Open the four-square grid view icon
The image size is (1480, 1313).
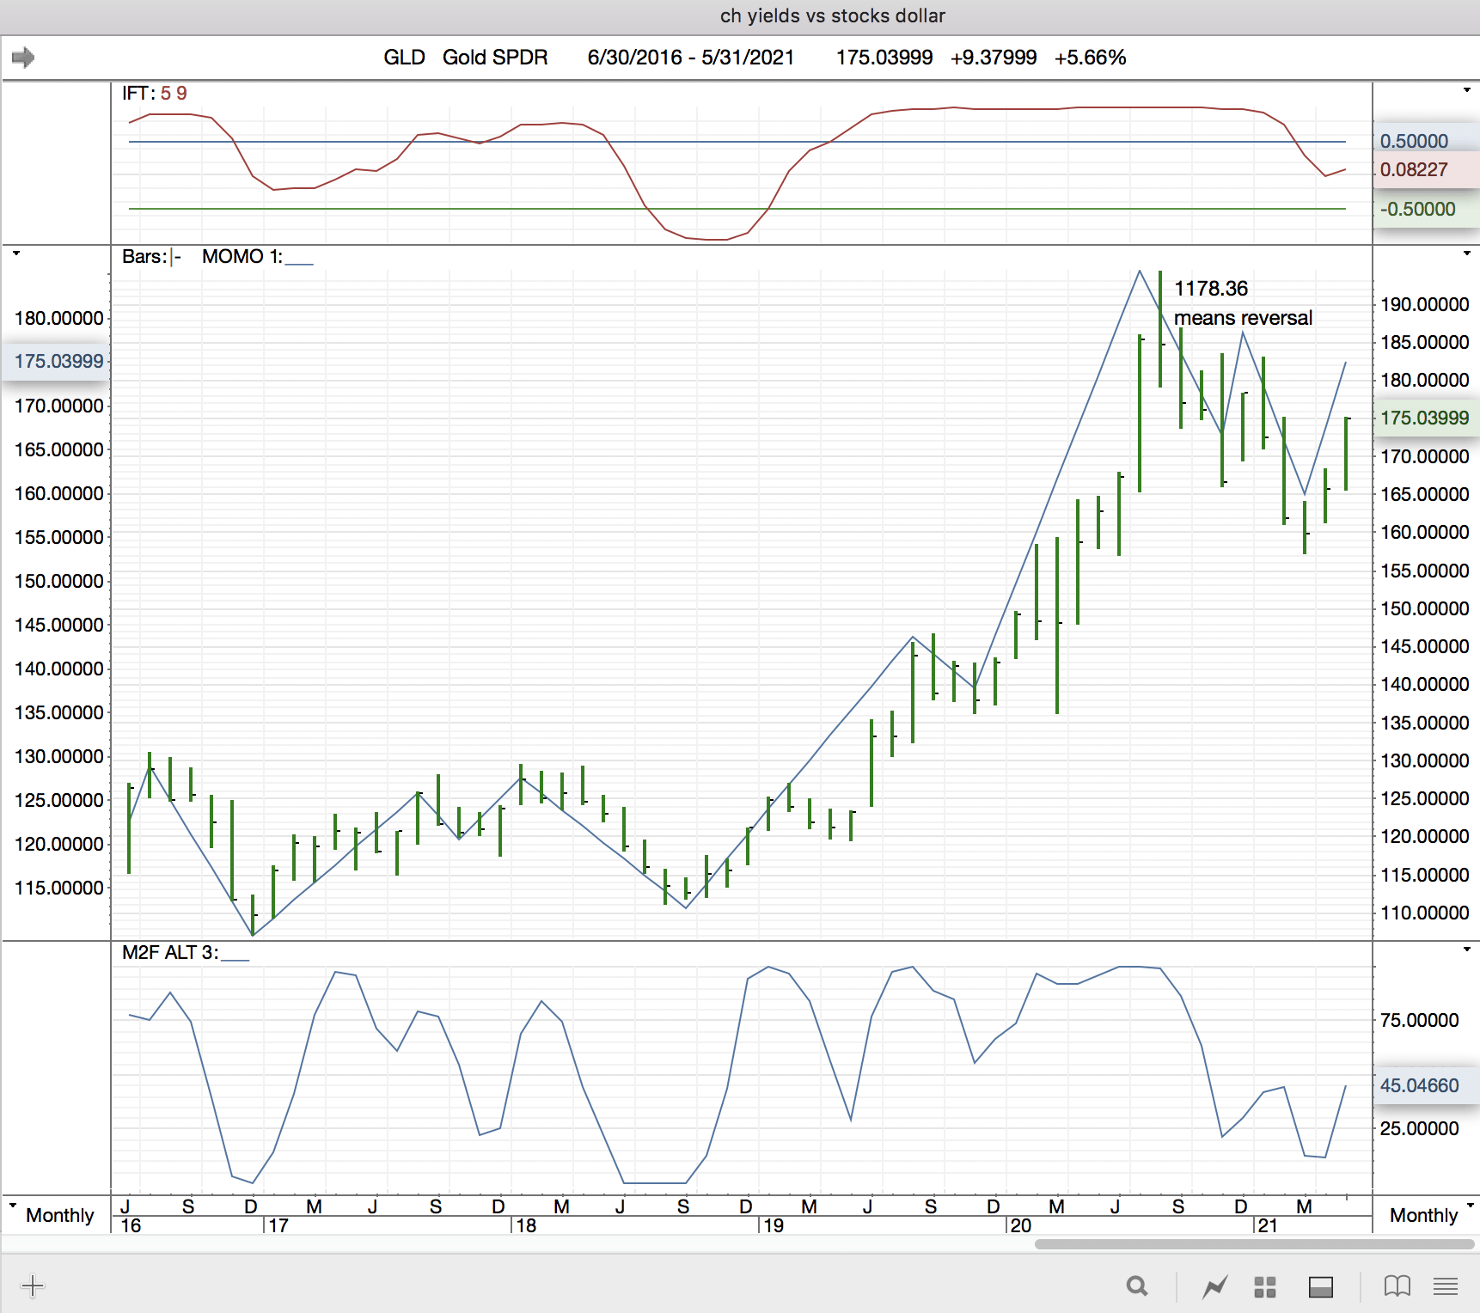coord(1265,1286)
